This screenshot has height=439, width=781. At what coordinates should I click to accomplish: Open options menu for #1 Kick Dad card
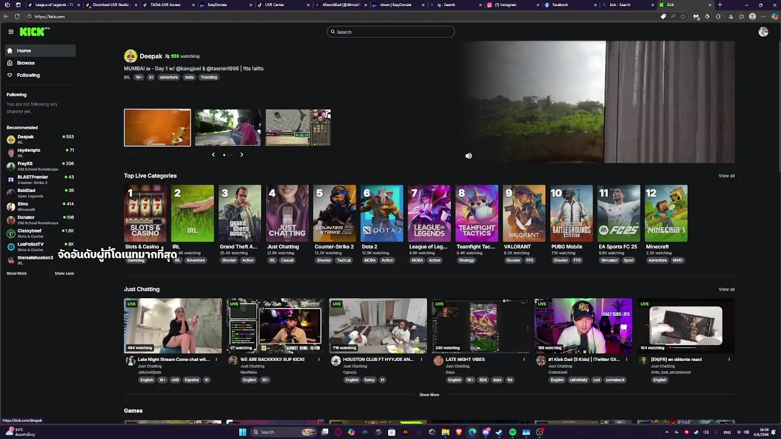pyautogui.click(x=626, y=360)
